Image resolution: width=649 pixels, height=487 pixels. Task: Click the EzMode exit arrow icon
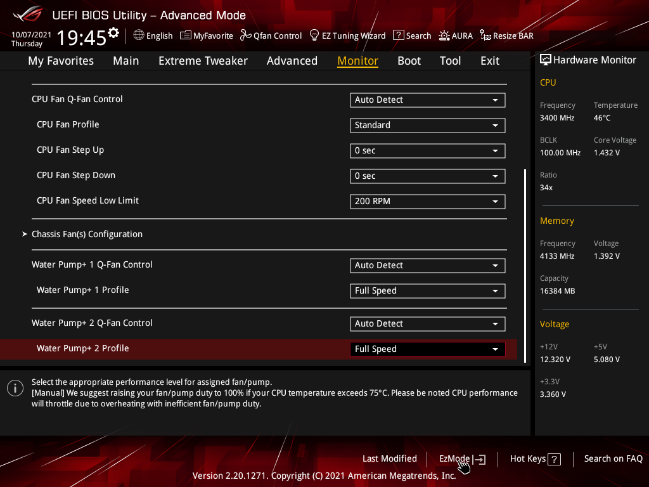[479, 459]
